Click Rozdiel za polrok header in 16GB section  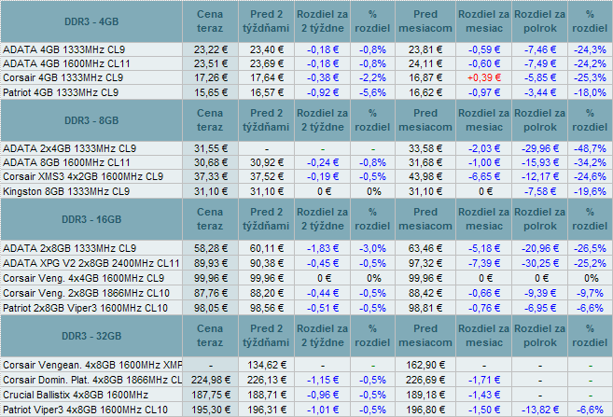click(x=540, y=219)
